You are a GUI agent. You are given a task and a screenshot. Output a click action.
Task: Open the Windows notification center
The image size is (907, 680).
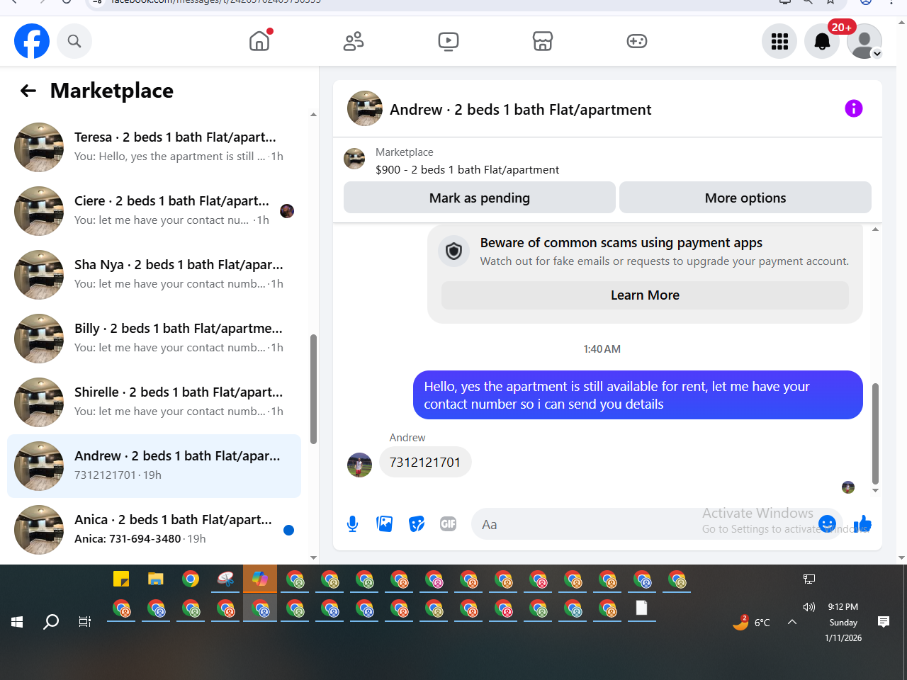coord(884,622)
